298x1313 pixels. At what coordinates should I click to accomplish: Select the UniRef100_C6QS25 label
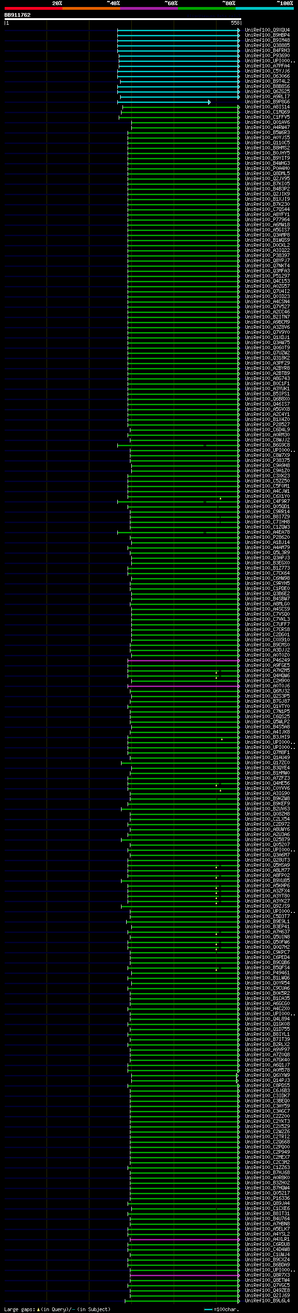coord(267,717)
